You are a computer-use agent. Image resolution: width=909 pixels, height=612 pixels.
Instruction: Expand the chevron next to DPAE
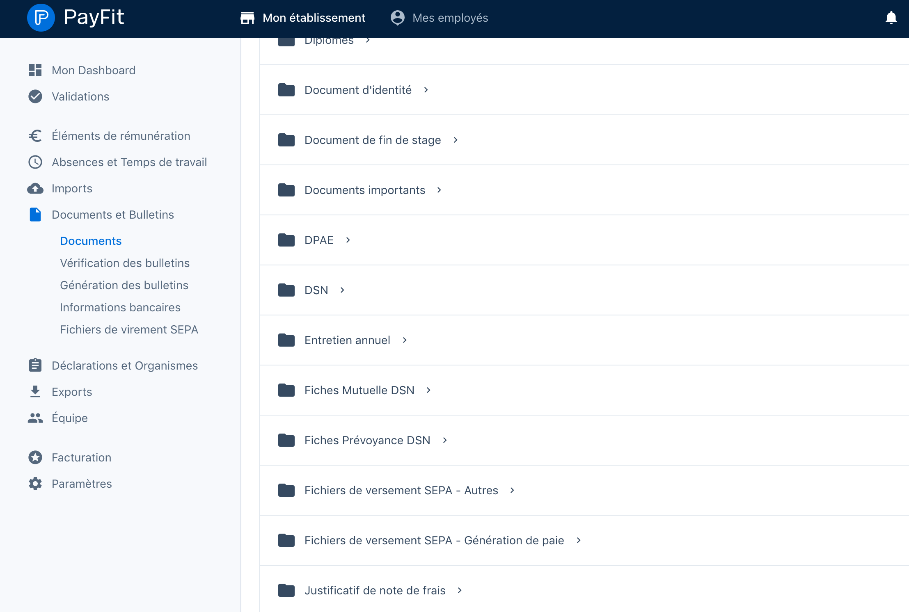(348, 240)
